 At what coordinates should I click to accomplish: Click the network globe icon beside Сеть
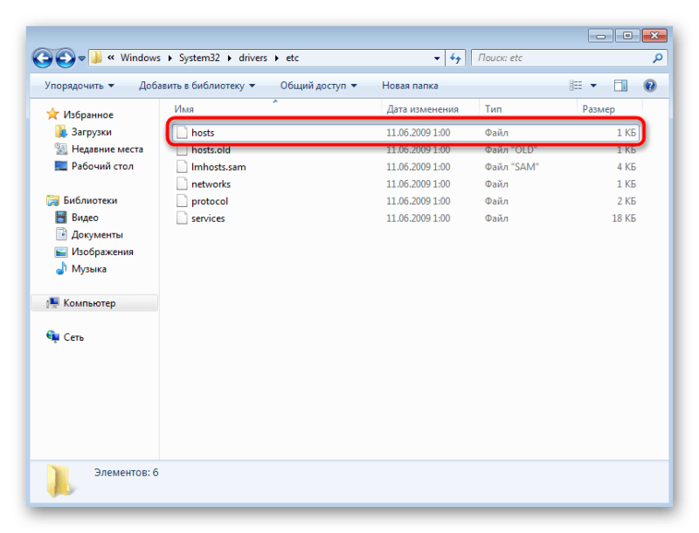pyautogui.click(x=52, y=337)
